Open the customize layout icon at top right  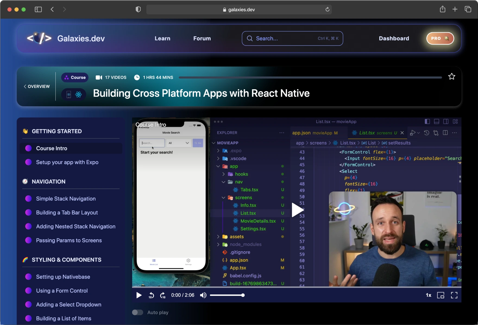(x=455, y=121)
